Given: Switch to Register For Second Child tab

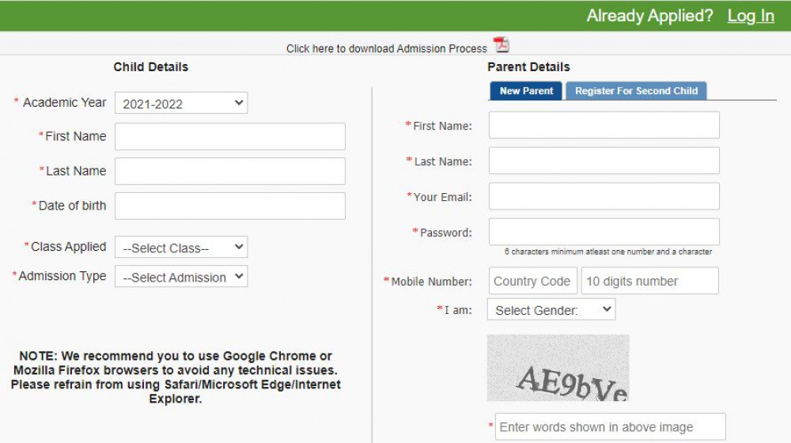Looking at the screenshot, I should point(636,91).
